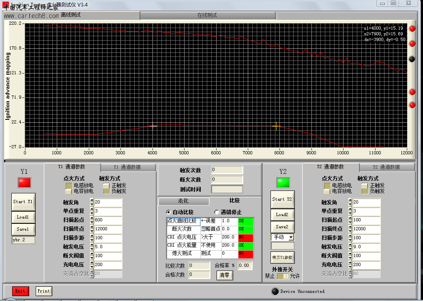Screen dimensions: 423x301
Task: Select 点火曲线比较 table cell
Action: [183, 221]
